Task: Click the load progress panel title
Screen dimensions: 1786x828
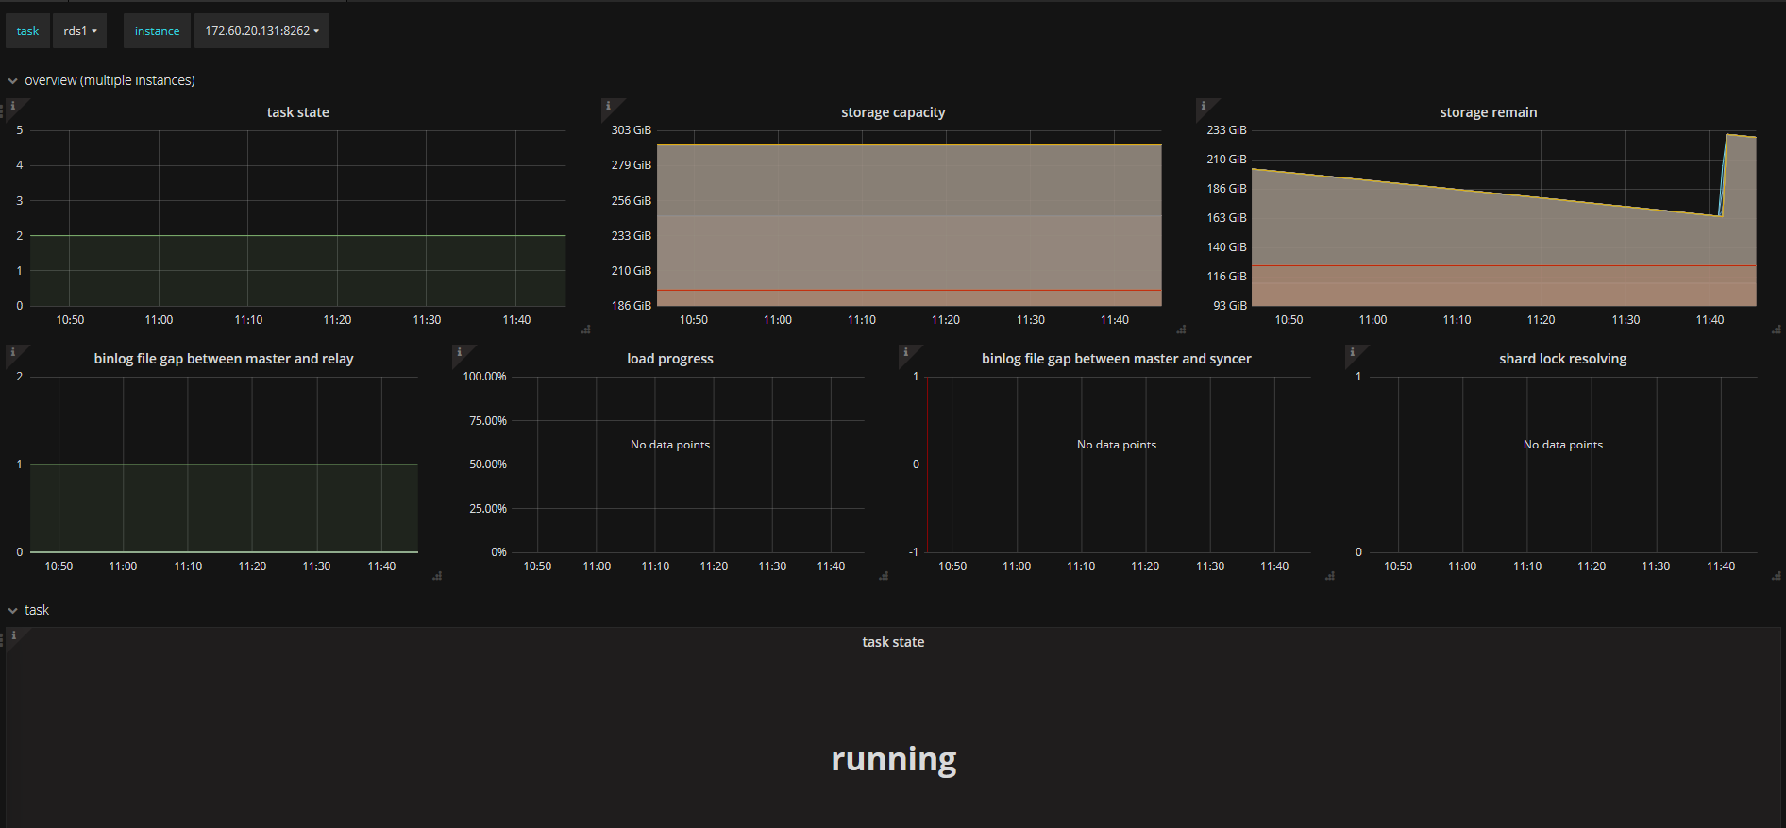Action: click(669, 359)
